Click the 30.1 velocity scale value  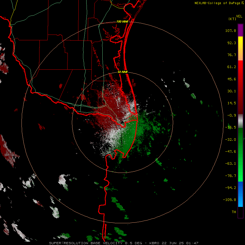point(232,91)
